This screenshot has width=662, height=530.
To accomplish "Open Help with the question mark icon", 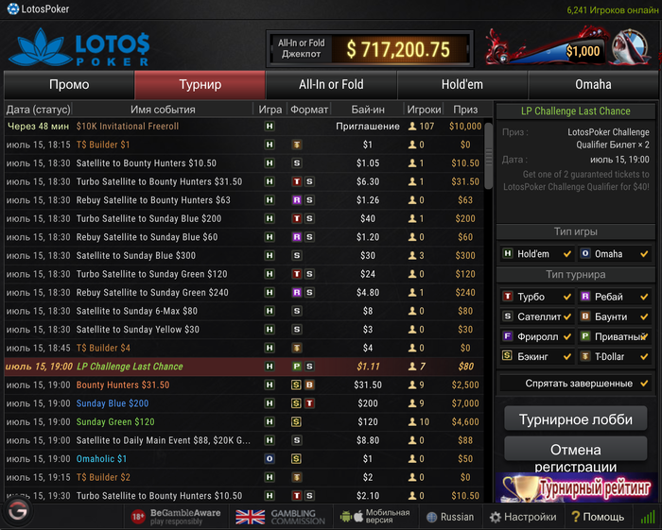I will [x=575, y=517].
